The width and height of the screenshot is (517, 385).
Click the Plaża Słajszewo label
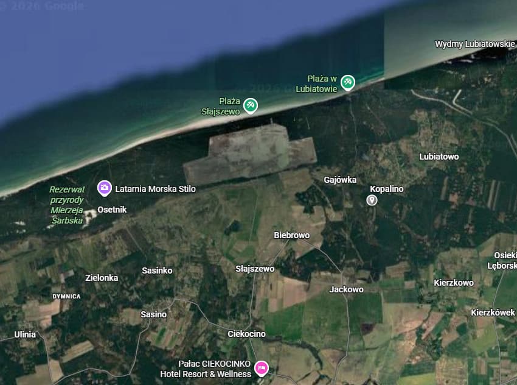[x=221, y=107]
